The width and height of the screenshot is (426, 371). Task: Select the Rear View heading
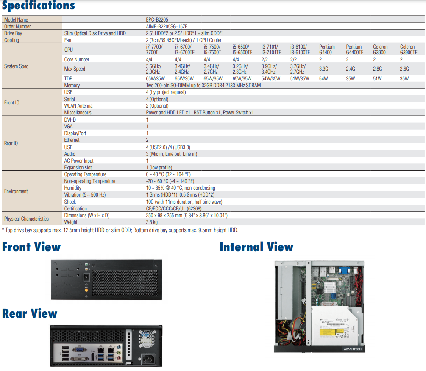coord(30,313)
